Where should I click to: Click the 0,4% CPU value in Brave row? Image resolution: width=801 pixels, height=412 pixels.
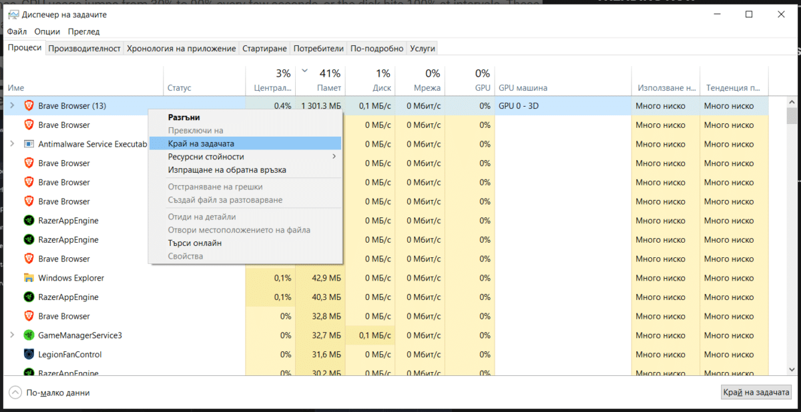pyautogui.click(x=282, y=106)
